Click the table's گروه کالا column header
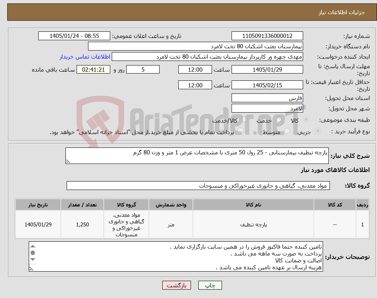The width and height of the screenshot is (377, 298). pos(126,205)
